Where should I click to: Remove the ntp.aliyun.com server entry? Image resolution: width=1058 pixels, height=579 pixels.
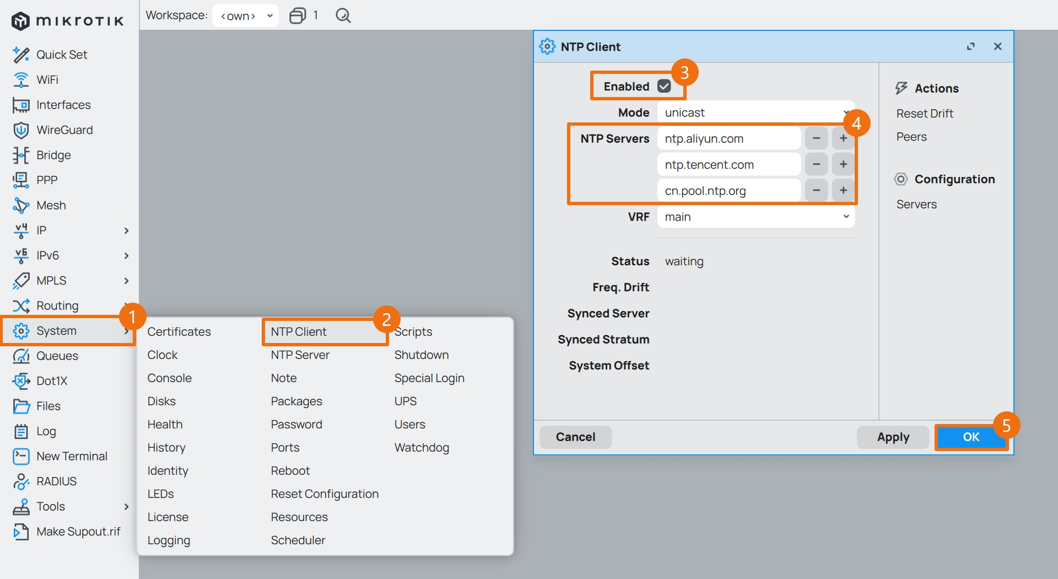[816, 138]
